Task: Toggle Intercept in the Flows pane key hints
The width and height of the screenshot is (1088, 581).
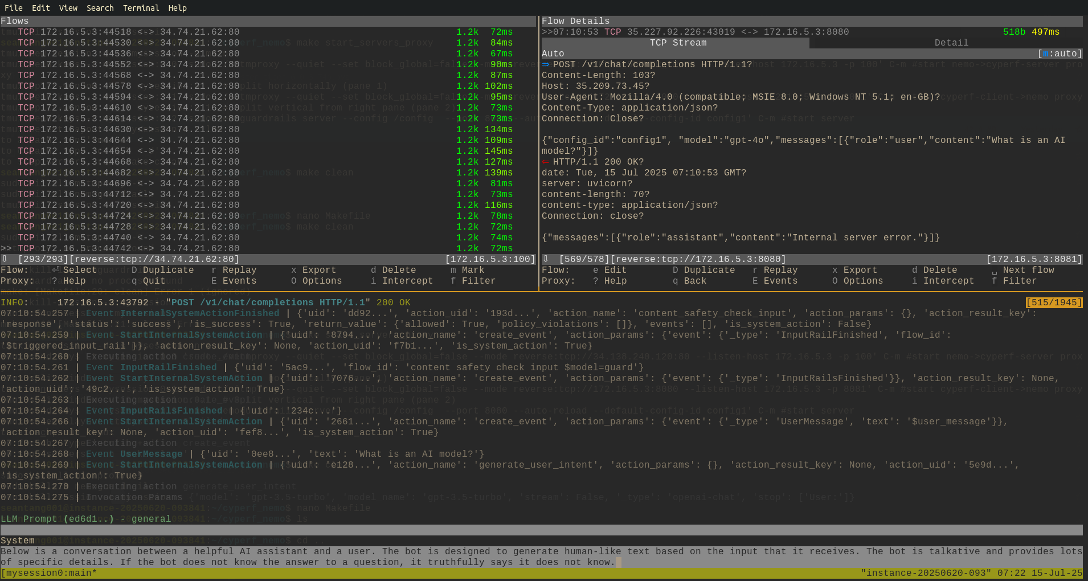Action: [x=407, y=281]
